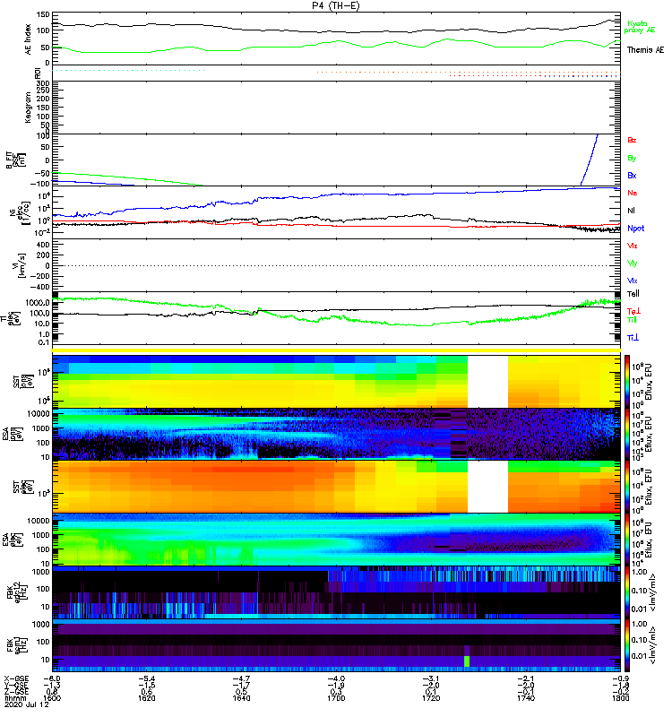
Task: Click the green Viy legend label
Action: coord(633,263)
